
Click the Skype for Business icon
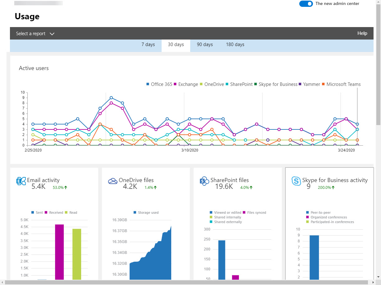[296, 181]
